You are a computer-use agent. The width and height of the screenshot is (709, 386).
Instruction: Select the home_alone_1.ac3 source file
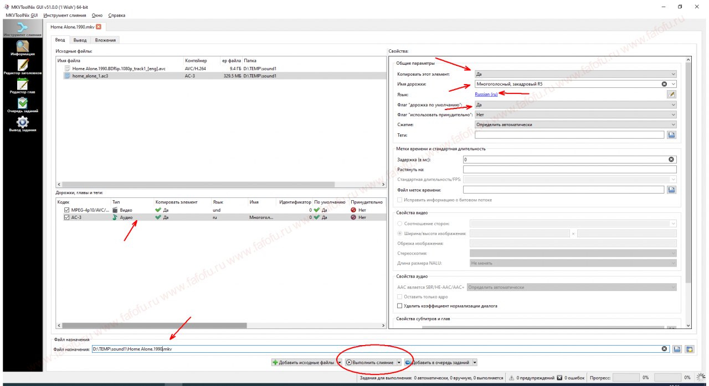pyautogui.click(x=220, y=76)
